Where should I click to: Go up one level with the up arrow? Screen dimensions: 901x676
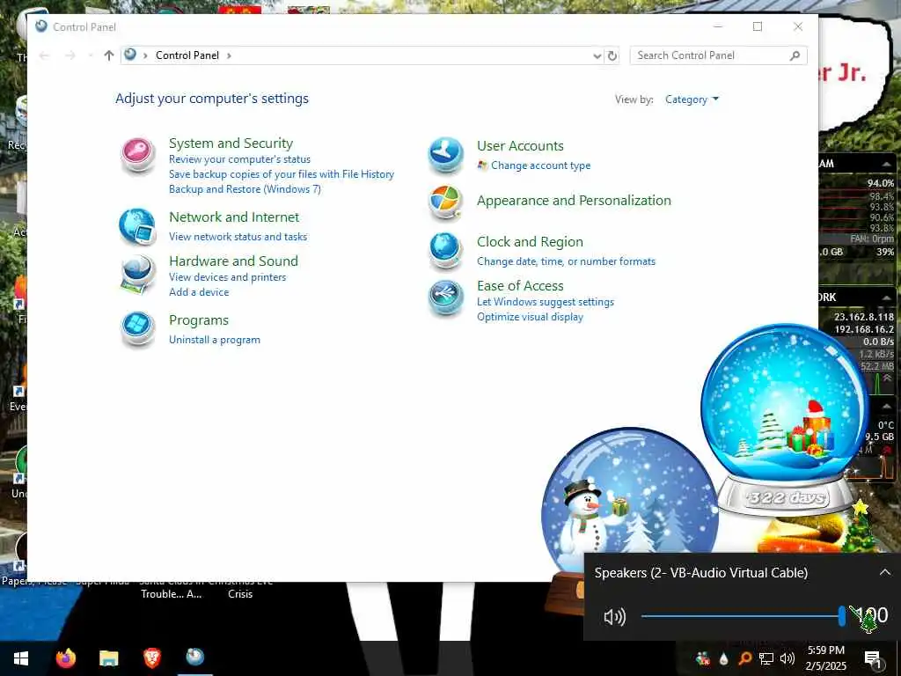pyautogui.click(x=108, y=55)
